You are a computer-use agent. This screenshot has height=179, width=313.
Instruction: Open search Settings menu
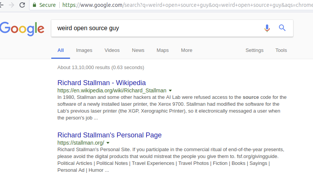[x=254, y=50]
